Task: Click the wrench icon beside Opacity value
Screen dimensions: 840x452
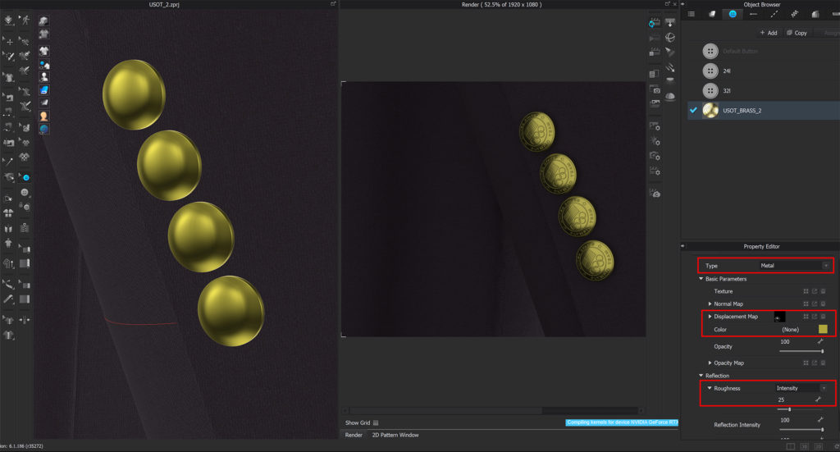Action: click(819, 342)
